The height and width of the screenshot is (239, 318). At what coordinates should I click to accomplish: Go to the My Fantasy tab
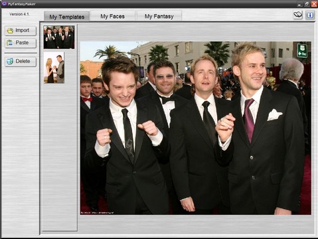point(159,16)
